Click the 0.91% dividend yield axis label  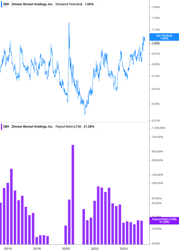pyautogui.click(x=156, y=54)
